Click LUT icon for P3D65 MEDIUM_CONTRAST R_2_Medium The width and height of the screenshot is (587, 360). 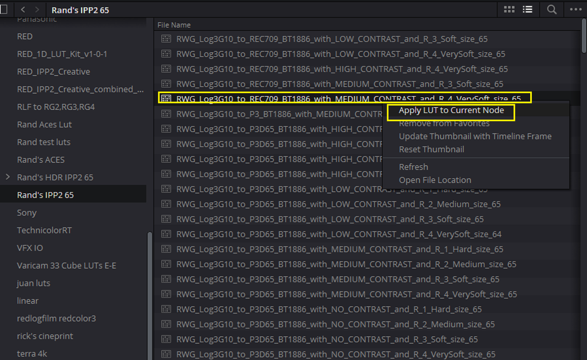tap(166, 264)
